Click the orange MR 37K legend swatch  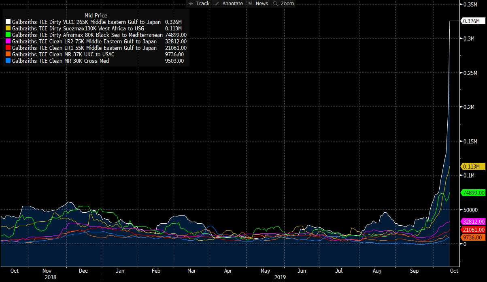tap(8, 54)
